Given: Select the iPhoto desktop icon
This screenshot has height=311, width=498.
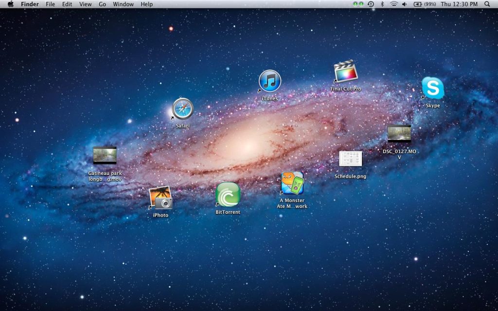Looking at the screenshot, I should 160,197.
